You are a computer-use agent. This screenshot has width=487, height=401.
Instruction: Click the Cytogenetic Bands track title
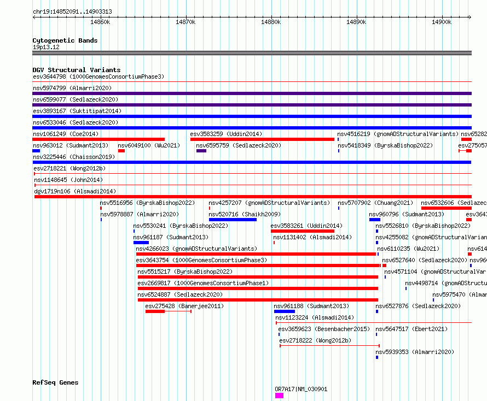[65, 40]
